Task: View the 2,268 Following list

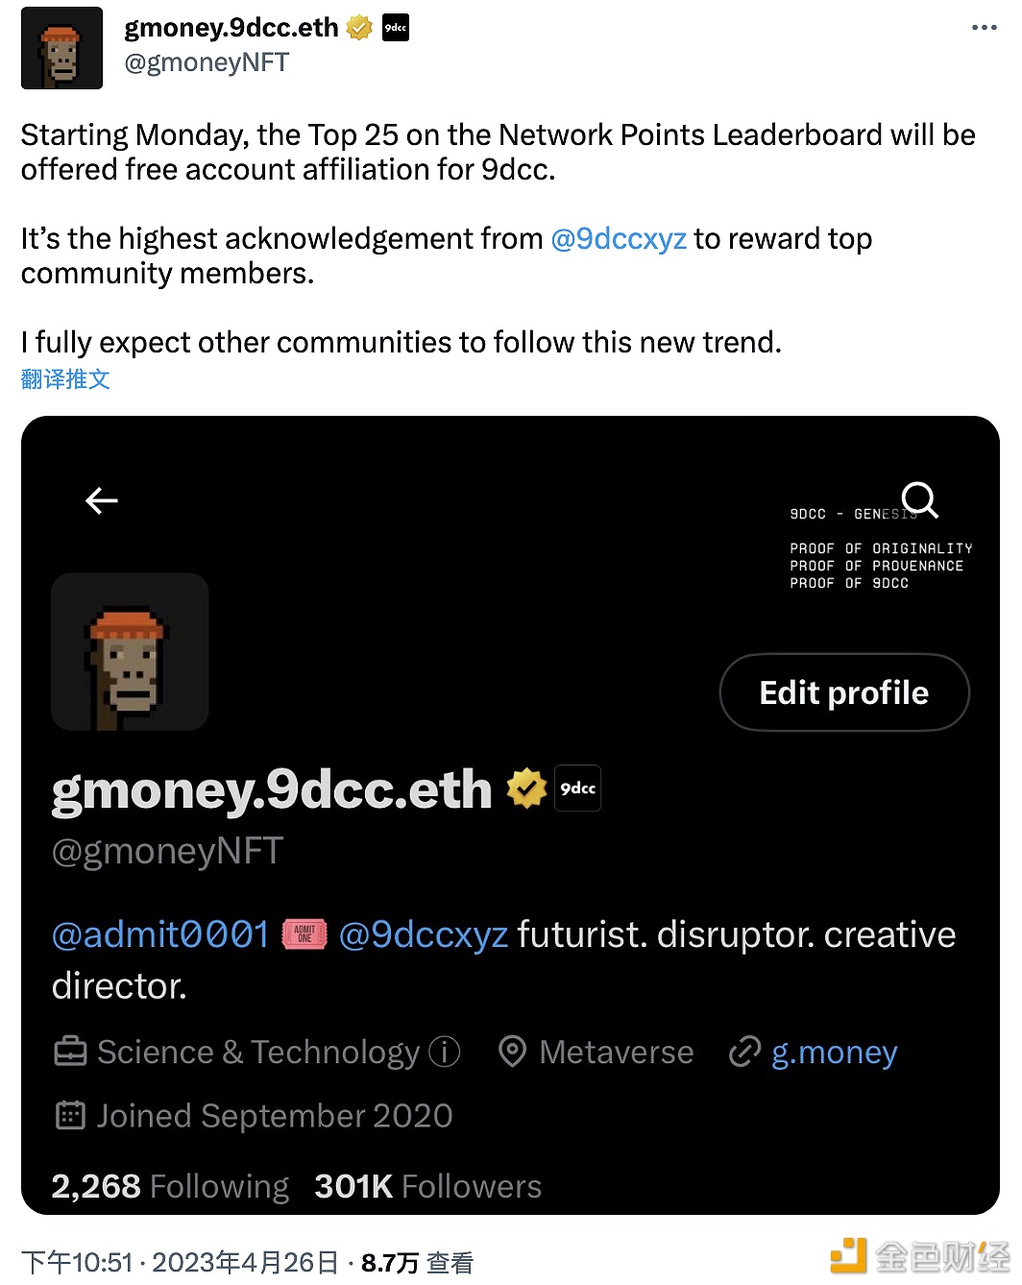Action: 170,1186
